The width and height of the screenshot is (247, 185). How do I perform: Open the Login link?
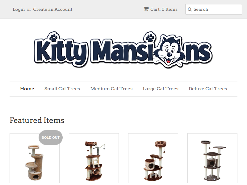point(19,10)
